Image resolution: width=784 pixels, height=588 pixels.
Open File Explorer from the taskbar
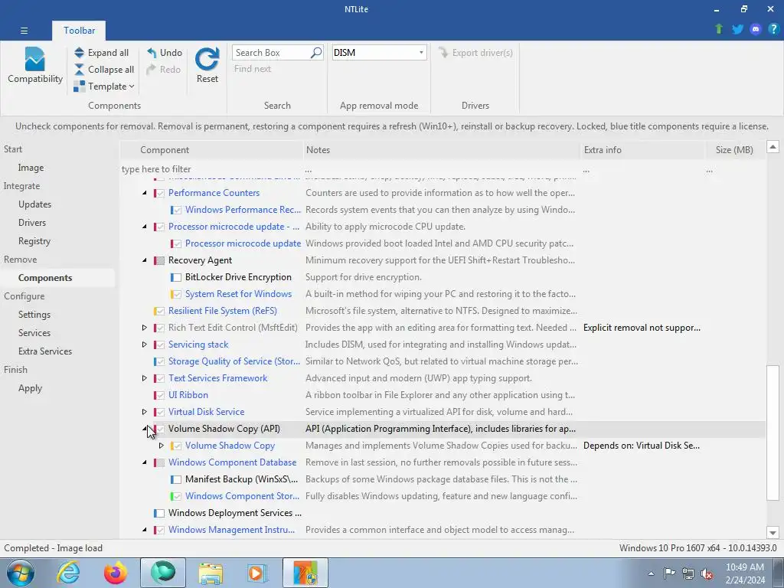tap(211, 573)
